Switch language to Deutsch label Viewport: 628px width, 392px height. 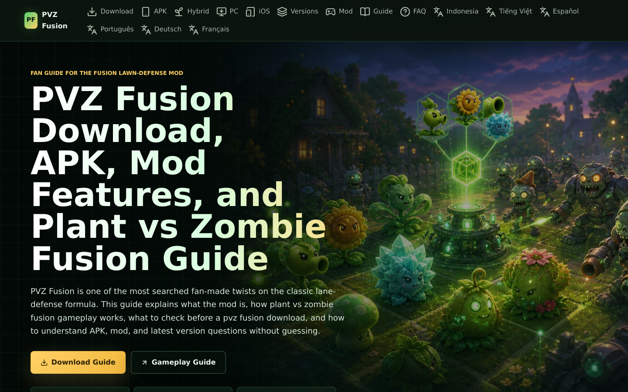[x=168, y=29]
